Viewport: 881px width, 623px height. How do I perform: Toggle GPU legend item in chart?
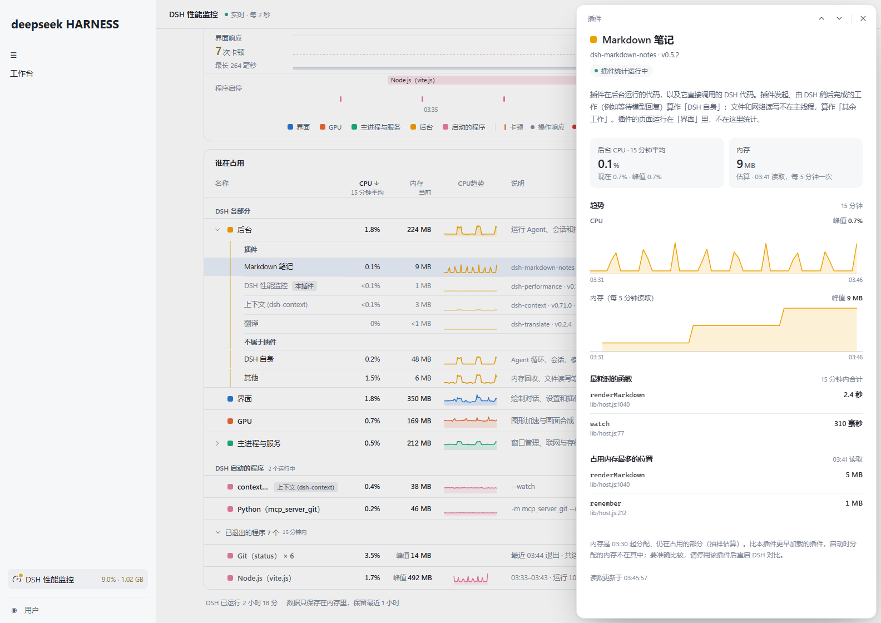click(x=331, y=127)
